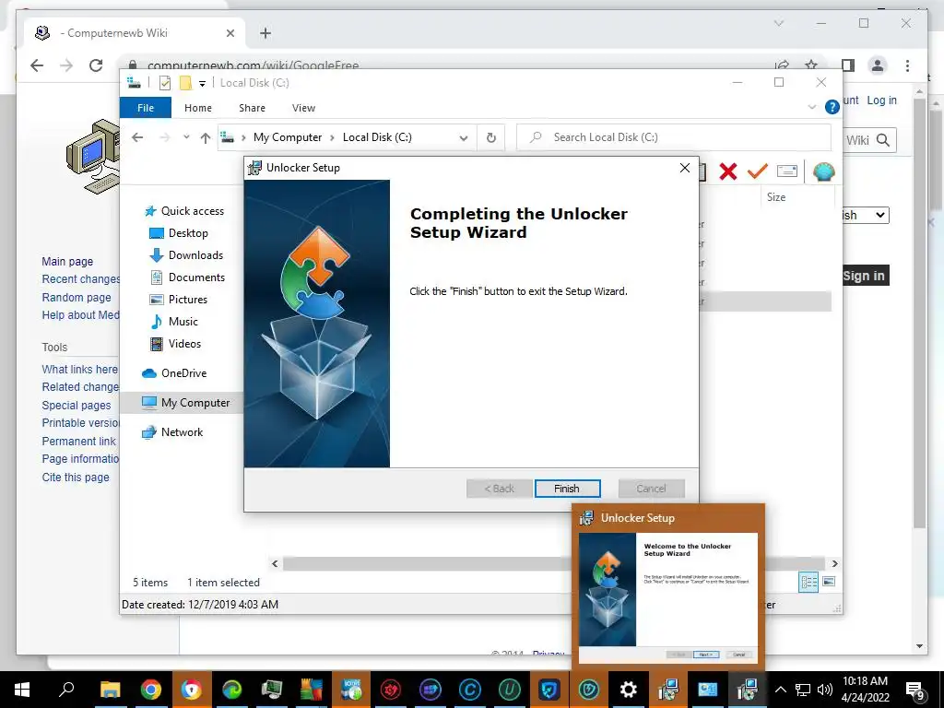
Task: Bookmark the page with the star icon
Action: [x=811, y=65]
